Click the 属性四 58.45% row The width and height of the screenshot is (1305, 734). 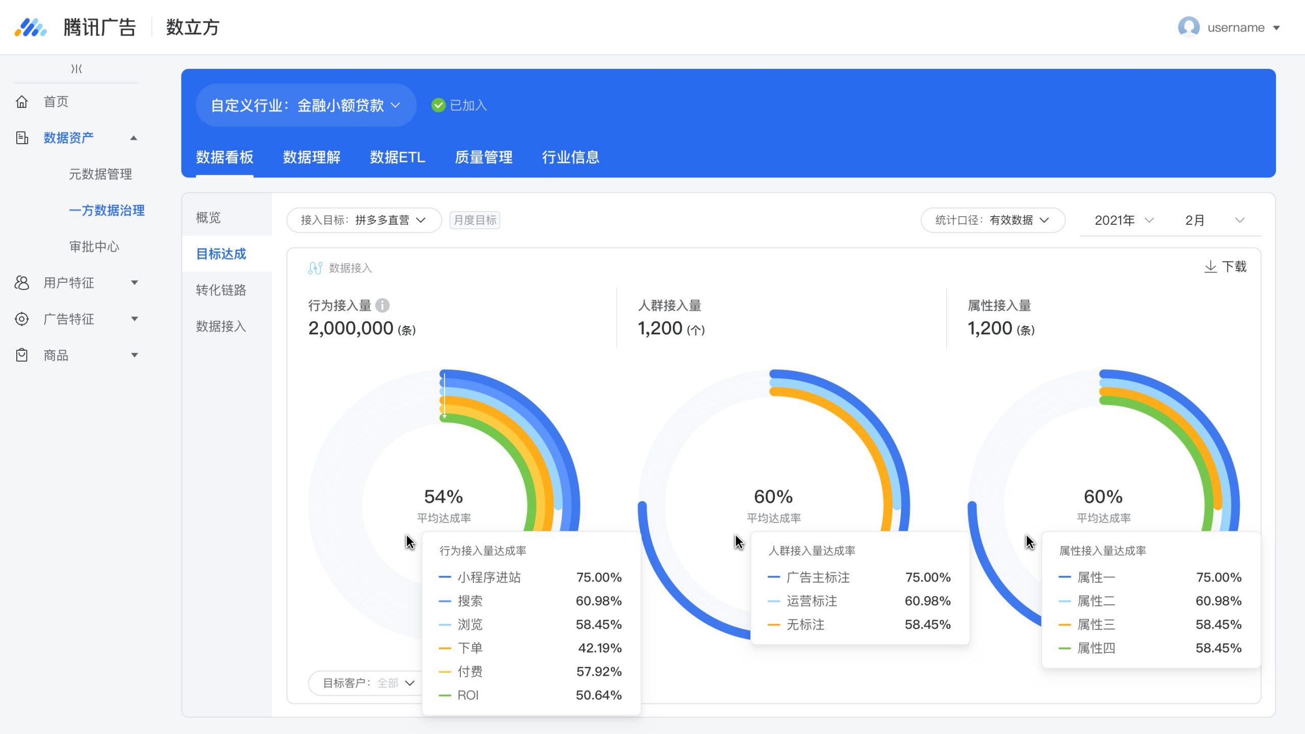click(x=1150, y=648)
